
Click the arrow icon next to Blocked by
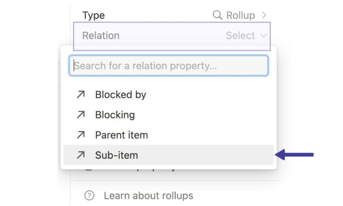point(81,95)
